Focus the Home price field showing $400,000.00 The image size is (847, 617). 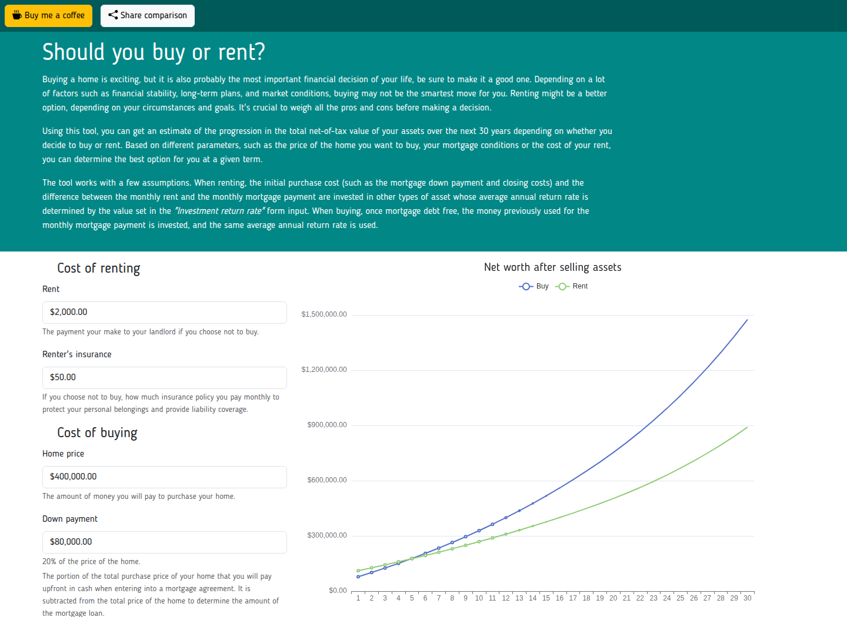165,477
